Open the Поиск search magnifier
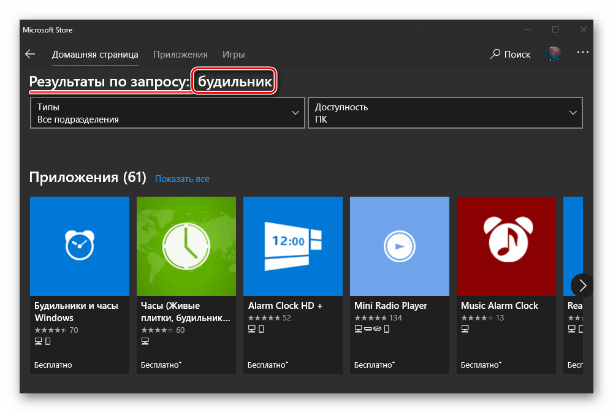613x413 pixels. [495, 55]
